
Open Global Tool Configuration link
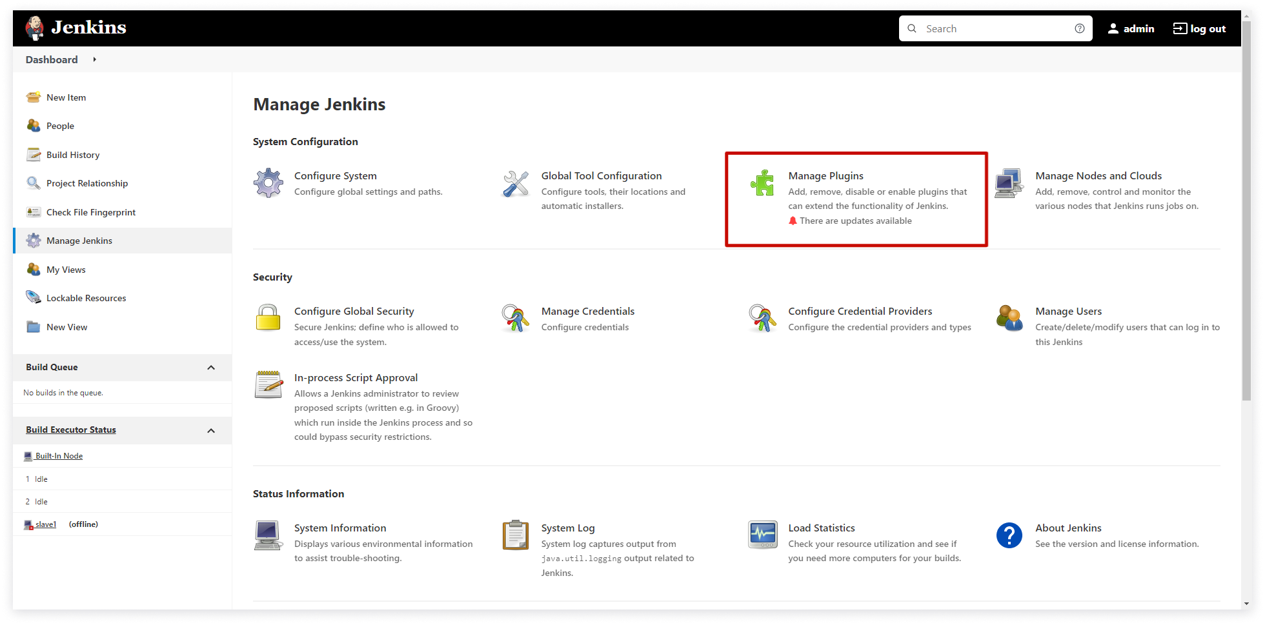click(x=602, y=175)
